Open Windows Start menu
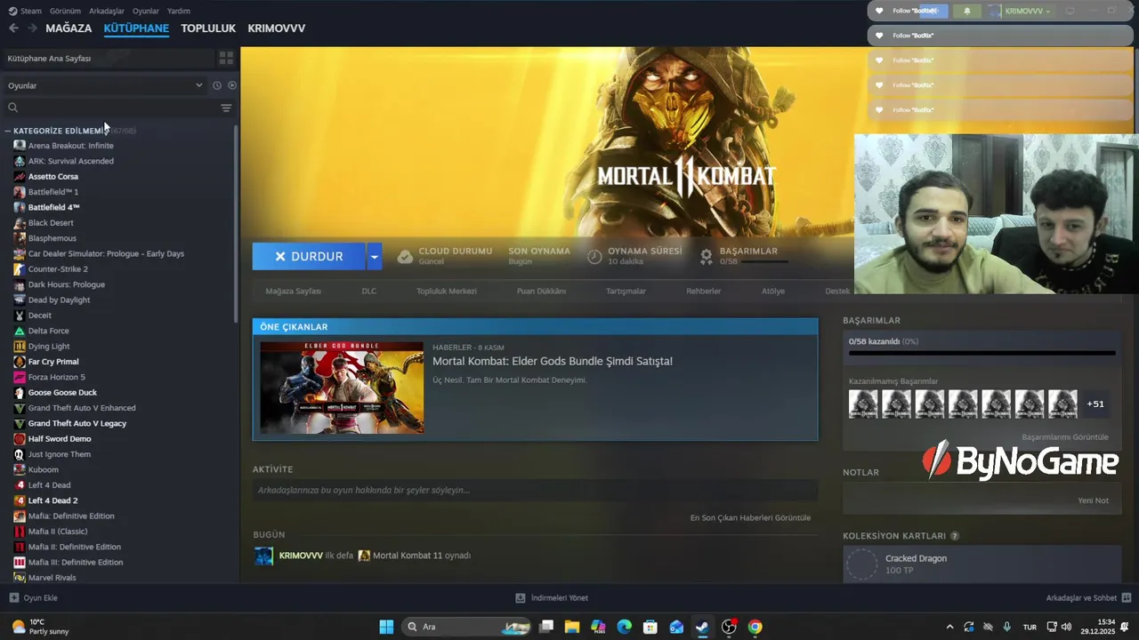This screenshot has width=1139, height=640. [386, 627]
